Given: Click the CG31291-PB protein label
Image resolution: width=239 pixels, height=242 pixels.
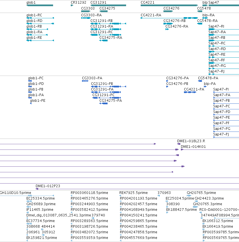Looking at the screenshot, I should click(x=102, y=84).
